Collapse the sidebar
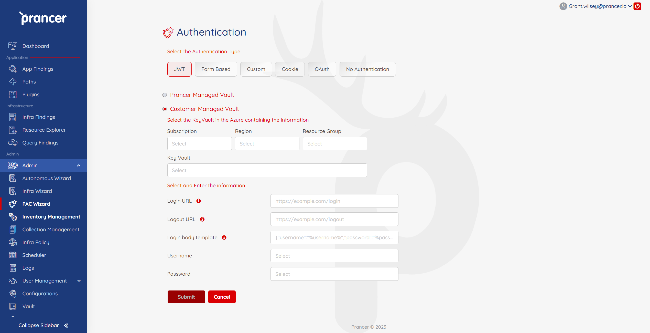The image size is (650, 333). tap(44, 325)
